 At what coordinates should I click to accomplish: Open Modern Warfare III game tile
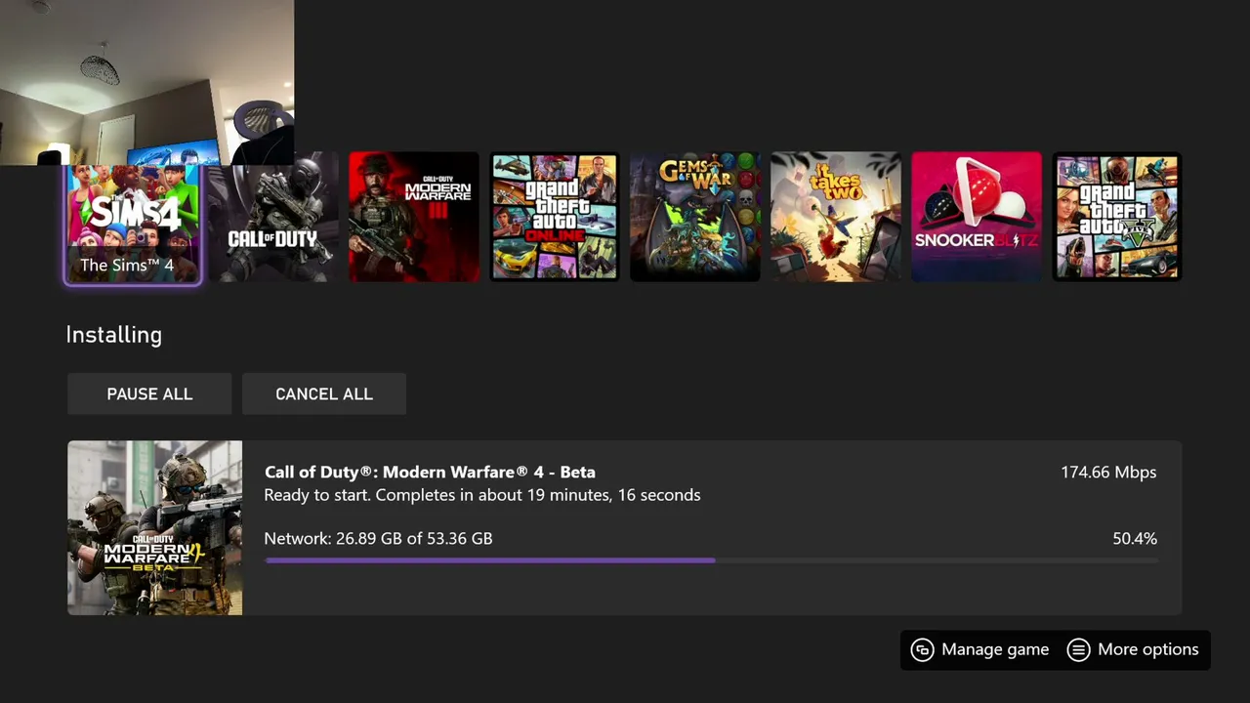(414, 217)
